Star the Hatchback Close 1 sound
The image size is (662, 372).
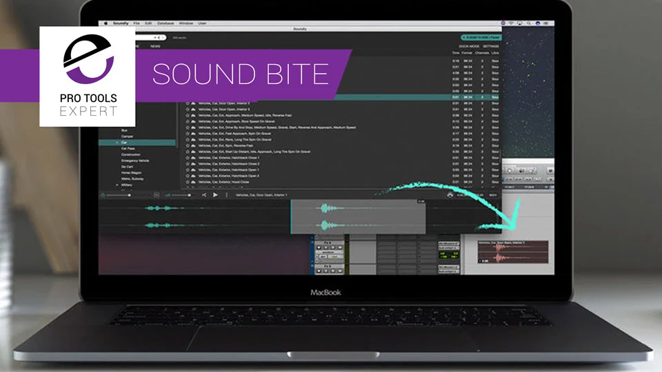188,158
